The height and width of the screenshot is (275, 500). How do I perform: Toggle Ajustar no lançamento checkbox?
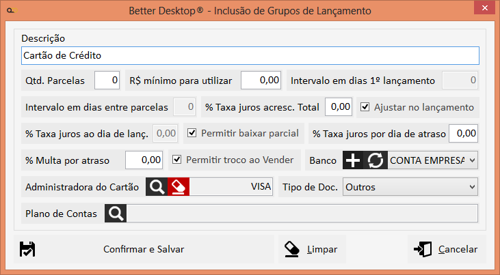tap(365, 107)
